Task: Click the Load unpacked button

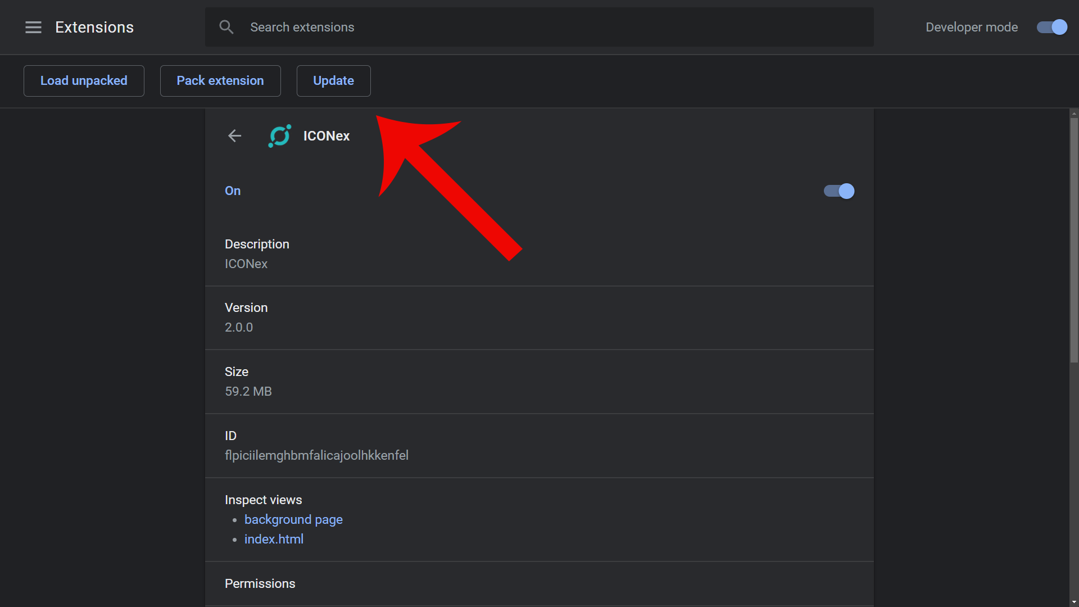Action: click(x=84, y=81)
